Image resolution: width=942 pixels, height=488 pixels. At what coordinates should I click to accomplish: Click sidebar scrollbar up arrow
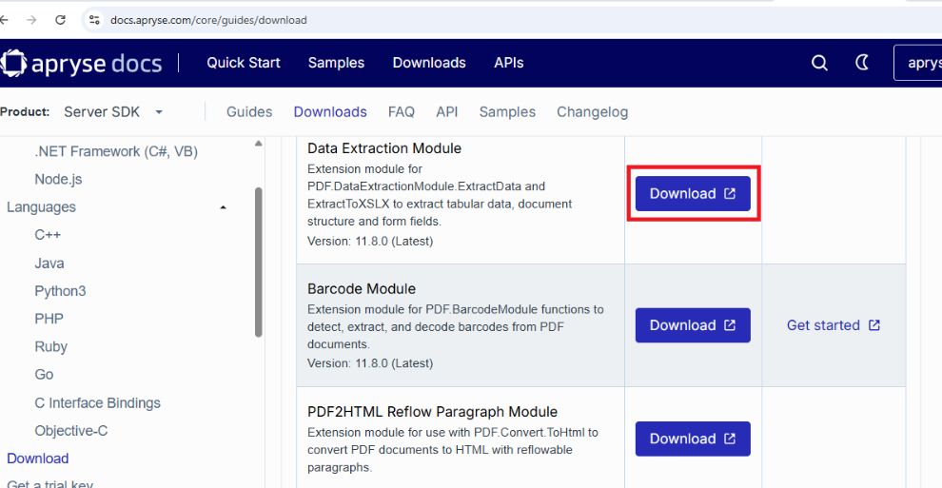[x=258, y=144]
